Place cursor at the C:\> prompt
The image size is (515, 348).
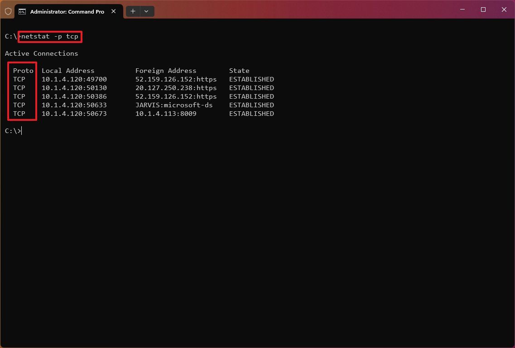[x=14, y=130]
